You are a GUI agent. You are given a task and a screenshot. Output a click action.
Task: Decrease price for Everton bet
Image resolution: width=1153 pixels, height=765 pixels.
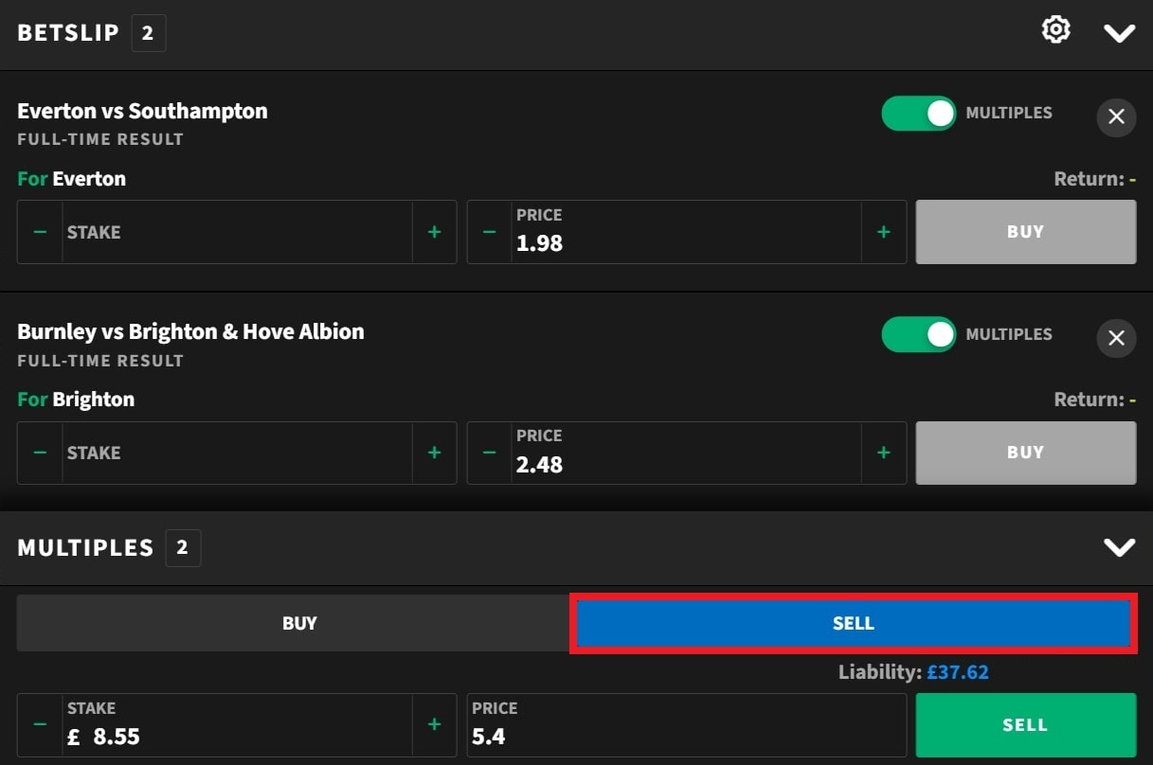[489, 232]
